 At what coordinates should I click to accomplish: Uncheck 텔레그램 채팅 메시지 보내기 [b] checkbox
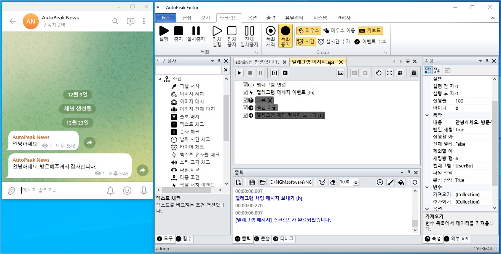245,115
